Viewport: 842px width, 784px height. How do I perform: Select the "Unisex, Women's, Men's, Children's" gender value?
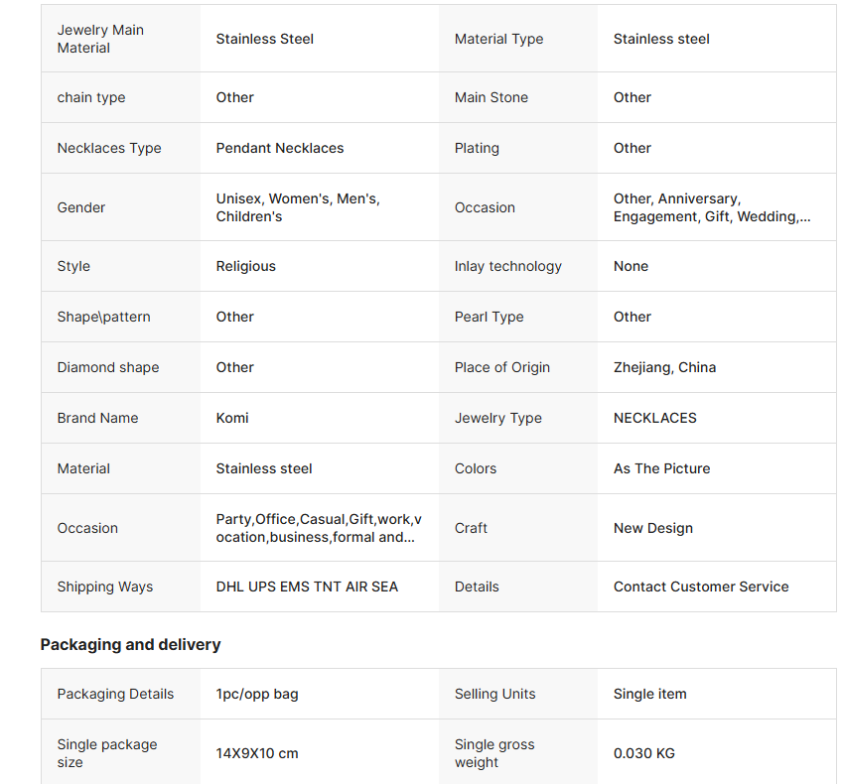[x=298, y=207]
